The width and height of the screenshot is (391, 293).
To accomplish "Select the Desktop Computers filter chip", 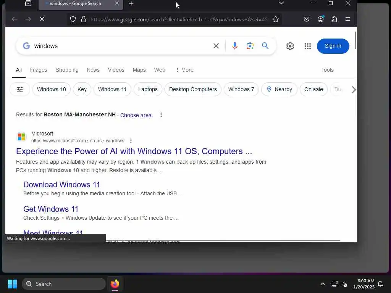I will [x=193, y=89].
